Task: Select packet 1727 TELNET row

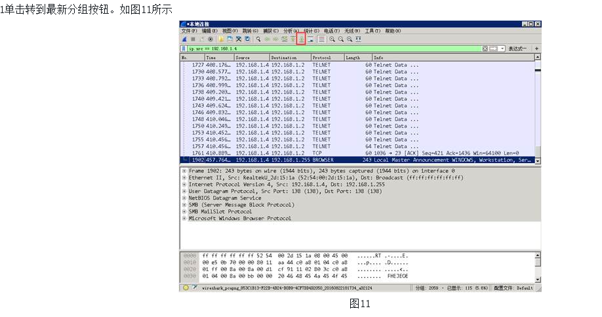Action: 357,65
